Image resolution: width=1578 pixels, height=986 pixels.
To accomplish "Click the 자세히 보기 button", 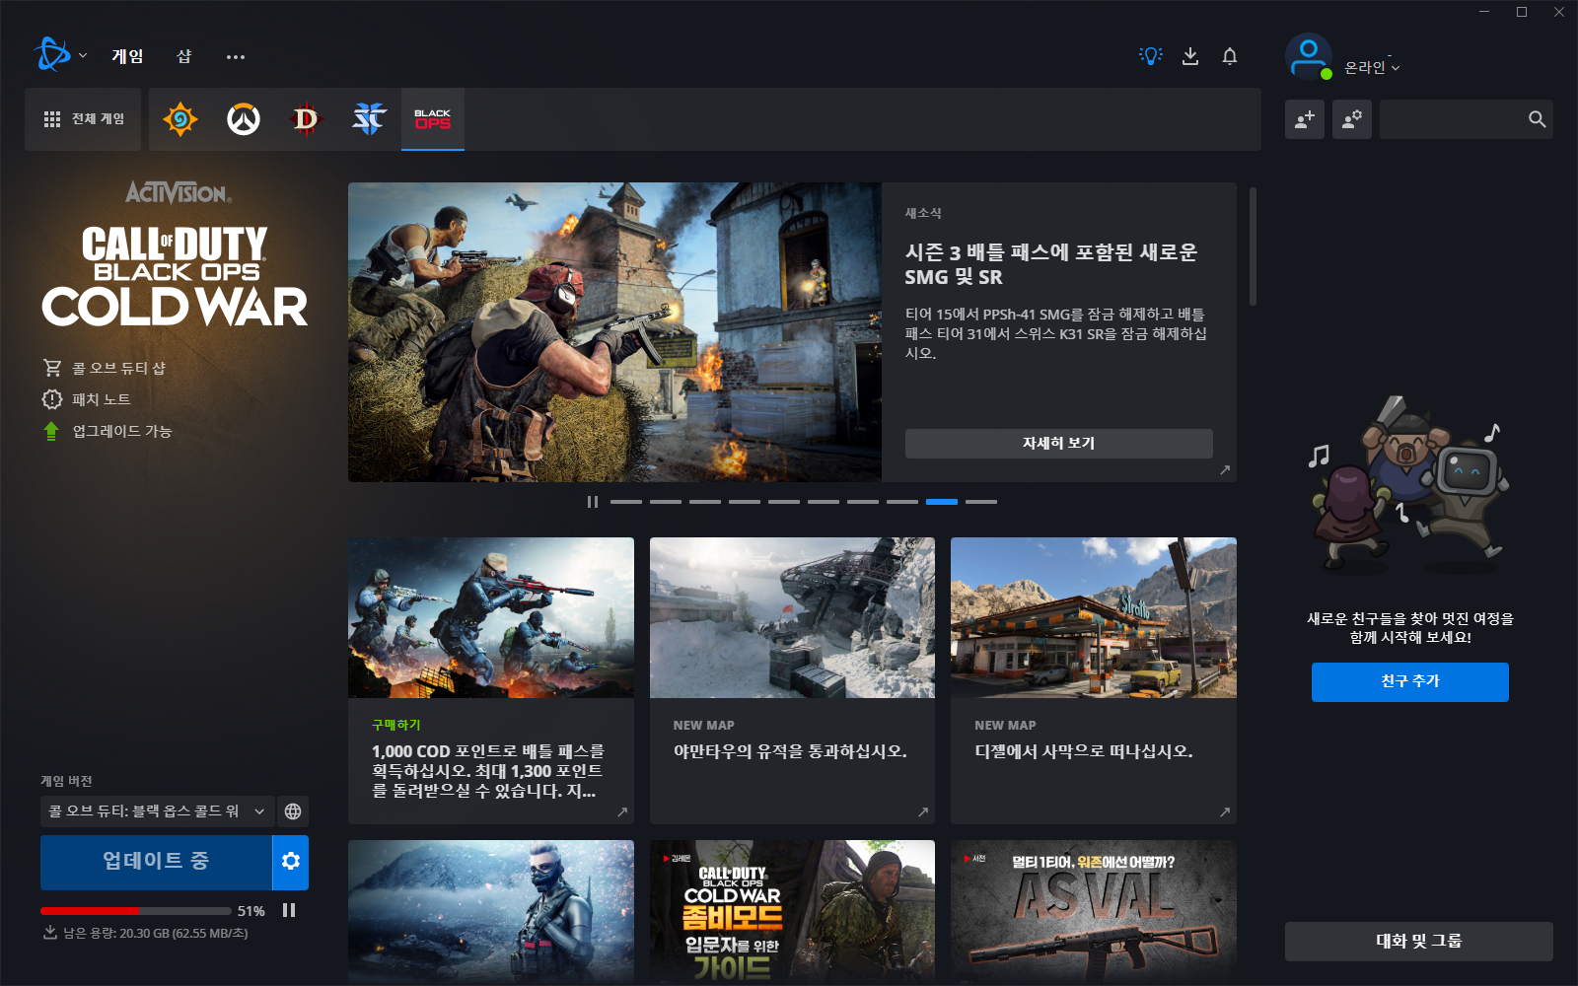I will click(1058, 444).
